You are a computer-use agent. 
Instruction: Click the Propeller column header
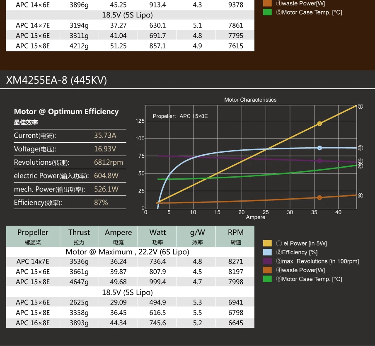click(33, 236)
